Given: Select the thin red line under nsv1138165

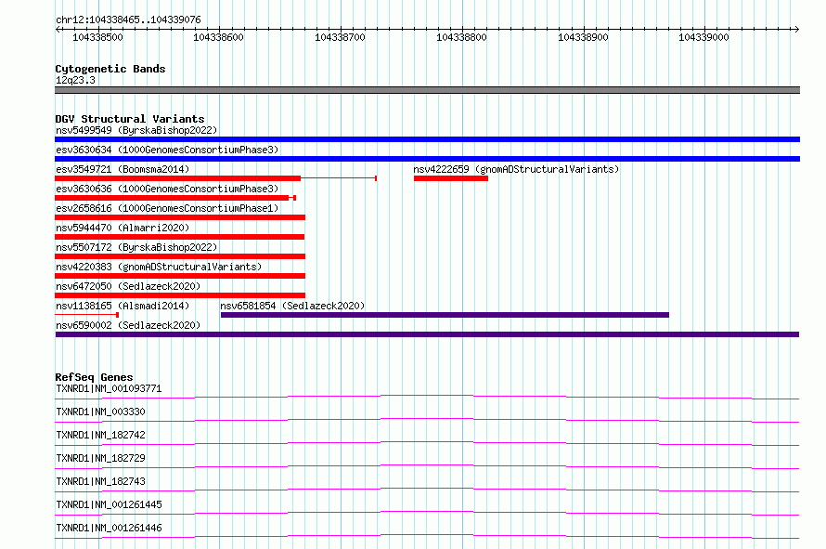Looking at the screenshot, I should pyautogui.click(x=86, y=315).
